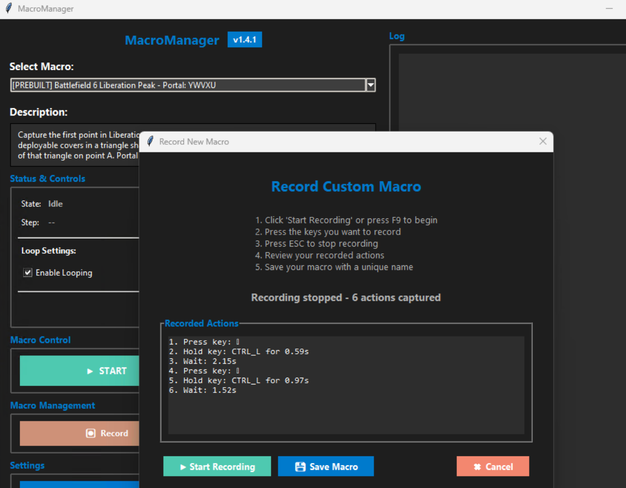Click the floppy disk icon on Save Macro
The width and height of the screenshot is (626, 488).
(299, 466)
